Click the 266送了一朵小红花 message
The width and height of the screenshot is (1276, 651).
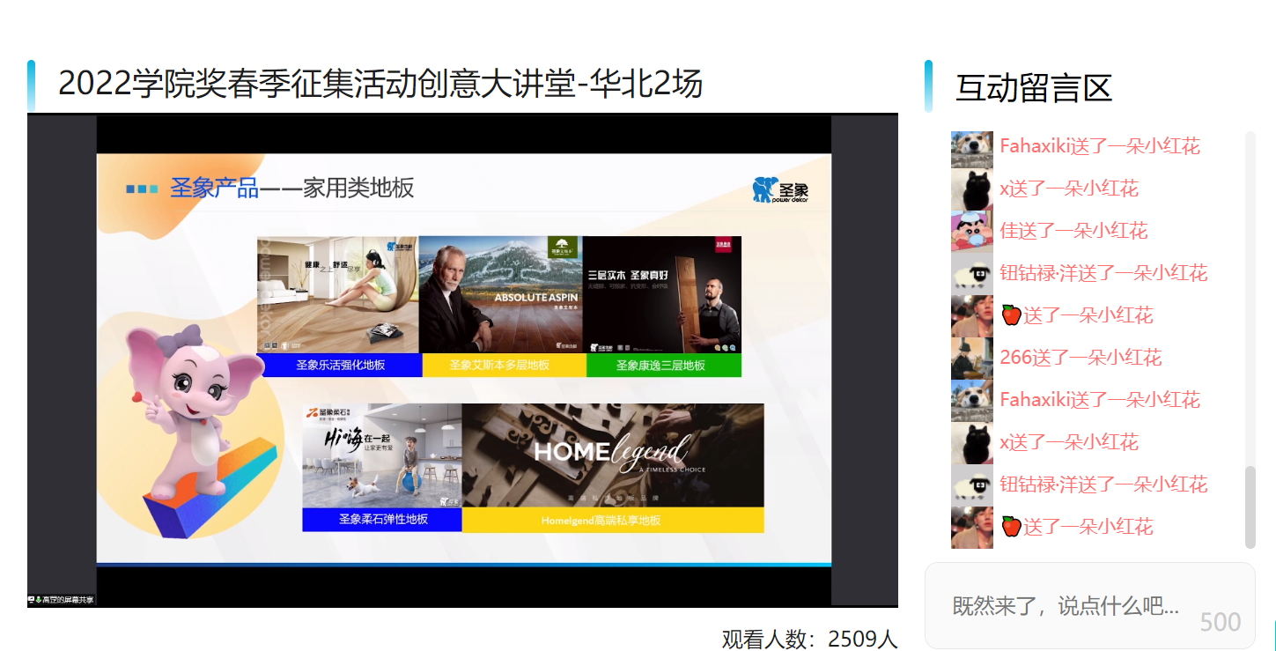click(1081, 358)
